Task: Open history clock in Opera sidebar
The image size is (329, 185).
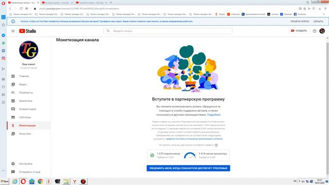Action: (x=4, y=102)
